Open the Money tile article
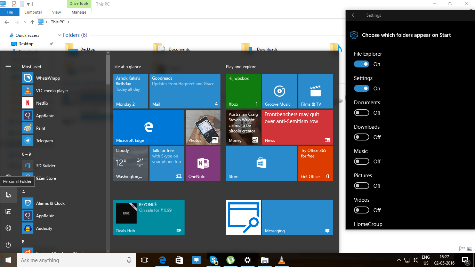This screenshot has width=475, height=267. point(243,127)
